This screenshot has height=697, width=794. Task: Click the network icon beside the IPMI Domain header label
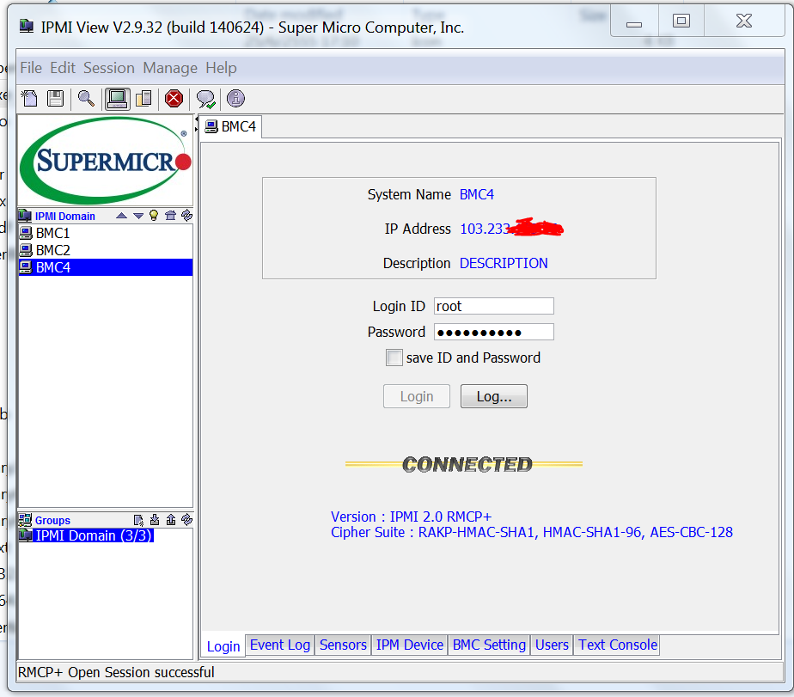(x=25, y=216)
